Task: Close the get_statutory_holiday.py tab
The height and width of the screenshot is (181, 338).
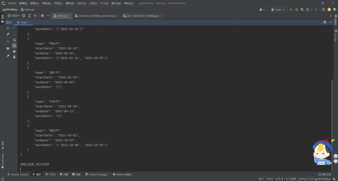Action: click(161, 16)
